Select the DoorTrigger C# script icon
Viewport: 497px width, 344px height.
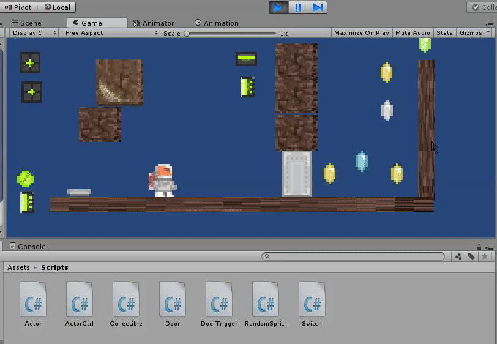click(219, 298)
